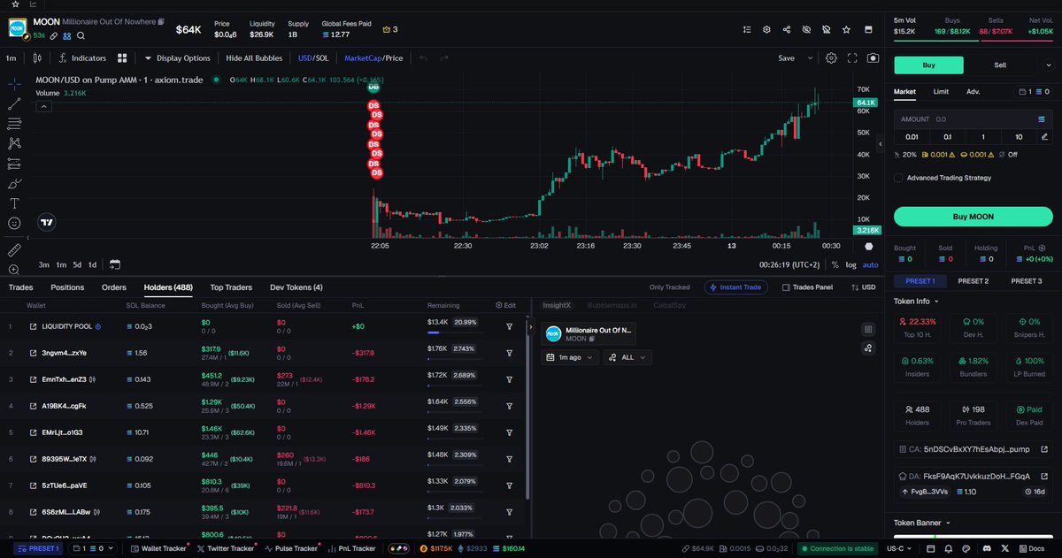
Task: Select the 0.1 quick amount
Action: (947, 137)
